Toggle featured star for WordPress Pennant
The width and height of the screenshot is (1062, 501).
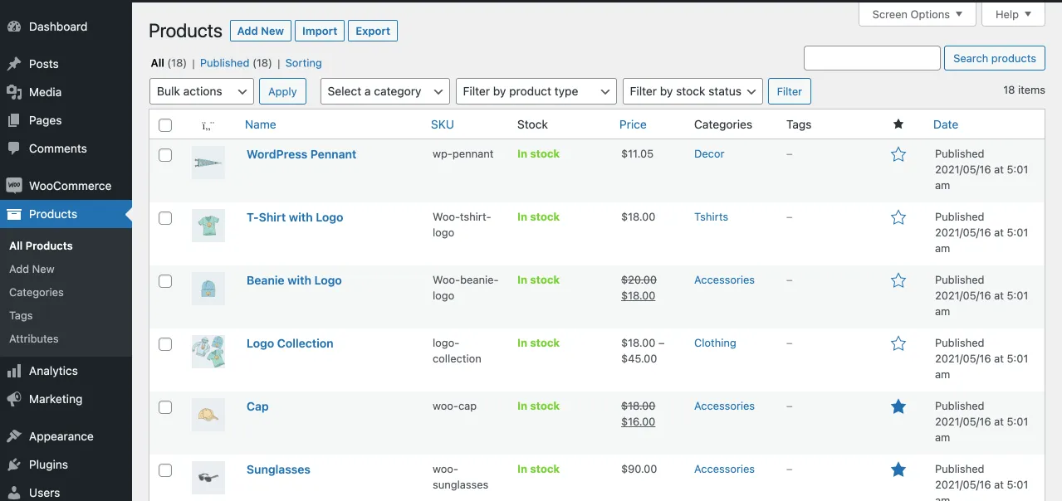(x=898, y=154)
